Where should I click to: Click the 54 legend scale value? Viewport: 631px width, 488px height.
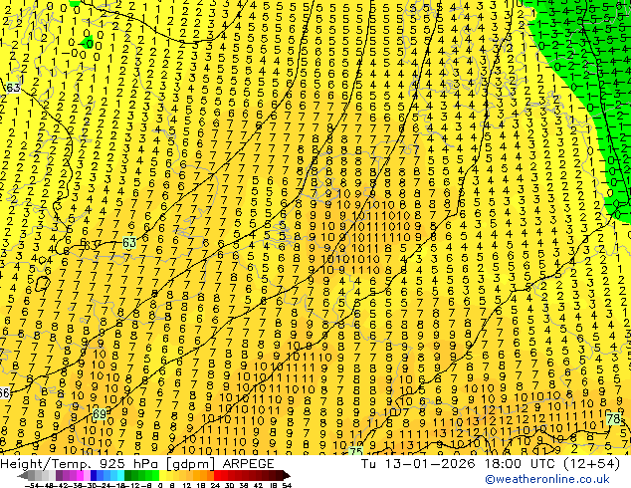coord(287,486)
